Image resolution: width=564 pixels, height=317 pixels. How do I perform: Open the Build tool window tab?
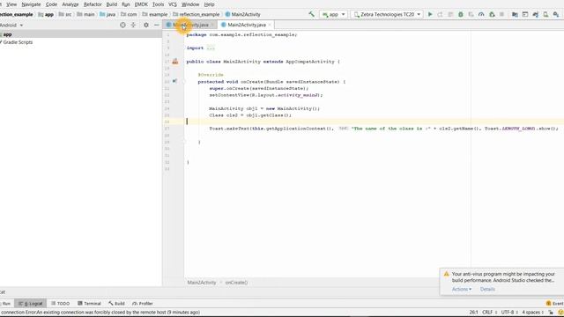pyautogui.click(x=116, y=303)
